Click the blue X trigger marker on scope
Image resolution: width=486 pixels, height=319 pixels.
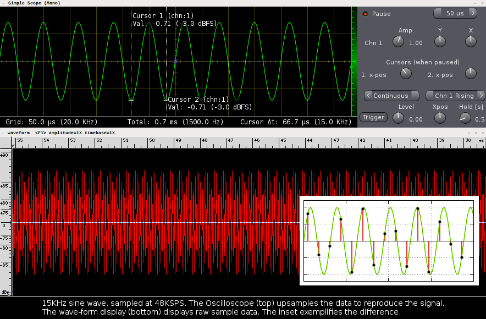(175, 62)
